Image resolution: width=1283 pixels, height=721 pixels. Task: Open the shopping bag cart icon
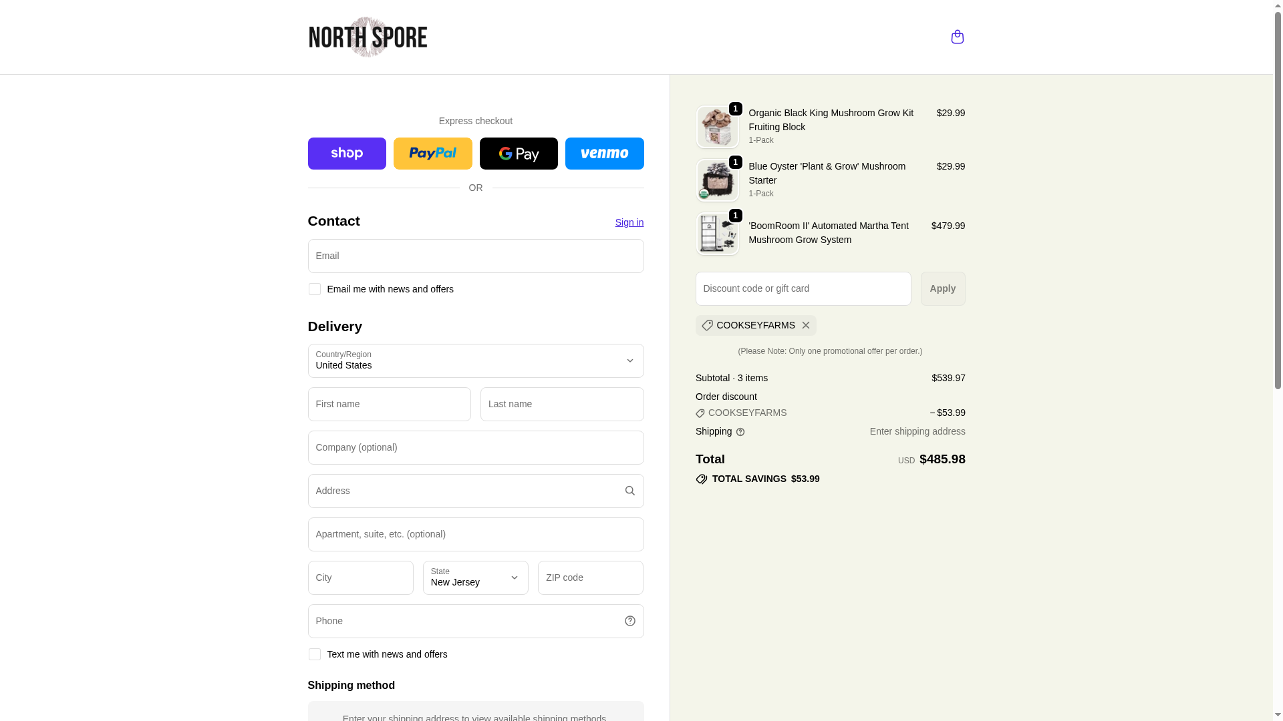click(x=957, y=37)
